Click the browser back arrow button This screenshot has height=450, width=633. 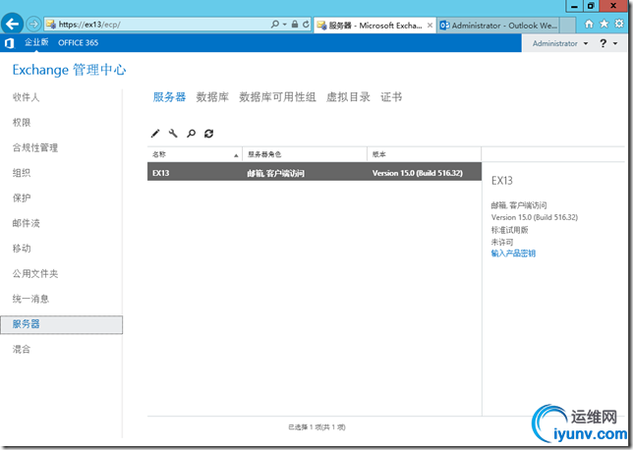pyautogui.click(x=12, y=25)
